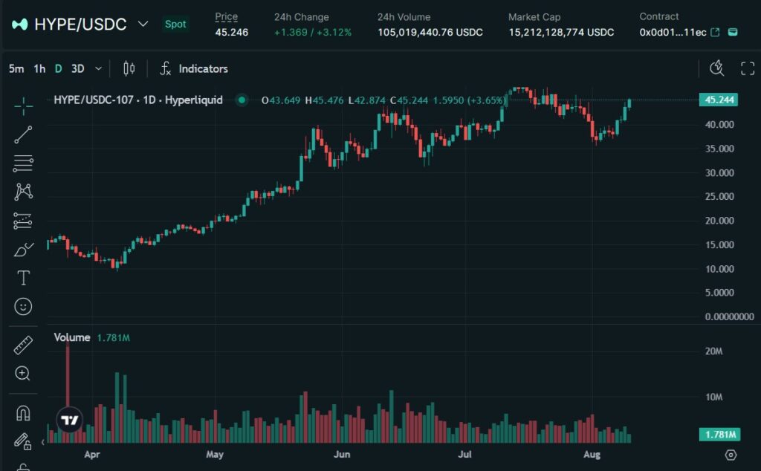Click the TradingView logo badge
761x471 pixels.
(69, 420)
